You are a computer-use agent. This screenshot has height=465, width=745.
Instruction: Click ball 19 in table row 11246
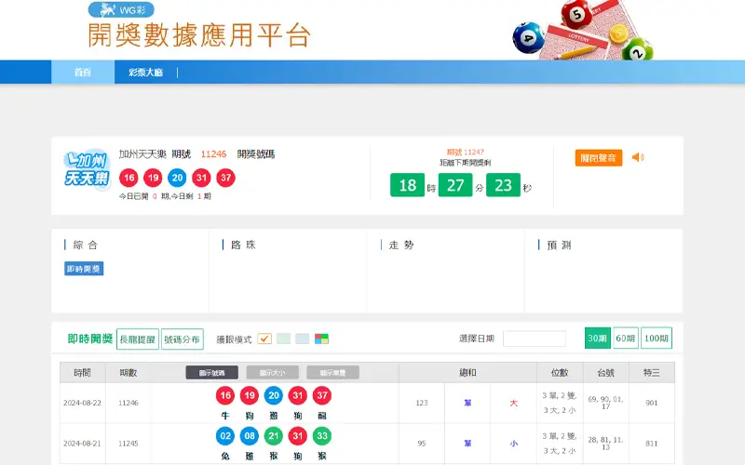250,395
